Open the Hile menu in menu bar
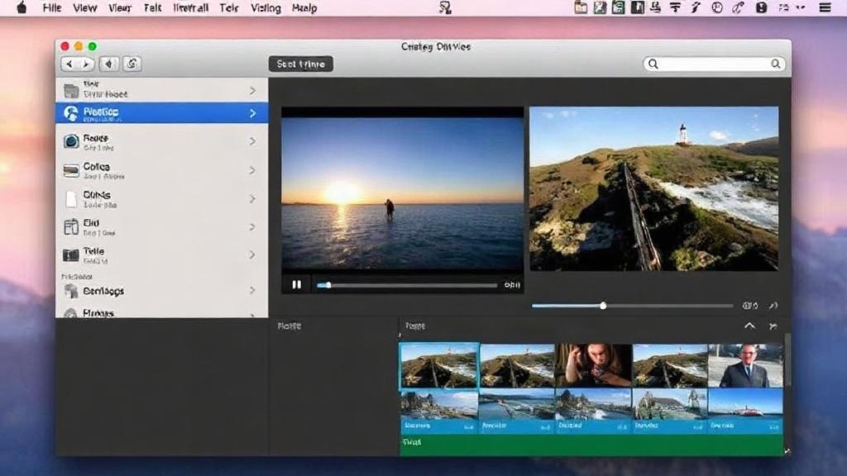 click(x=52, y=8)
